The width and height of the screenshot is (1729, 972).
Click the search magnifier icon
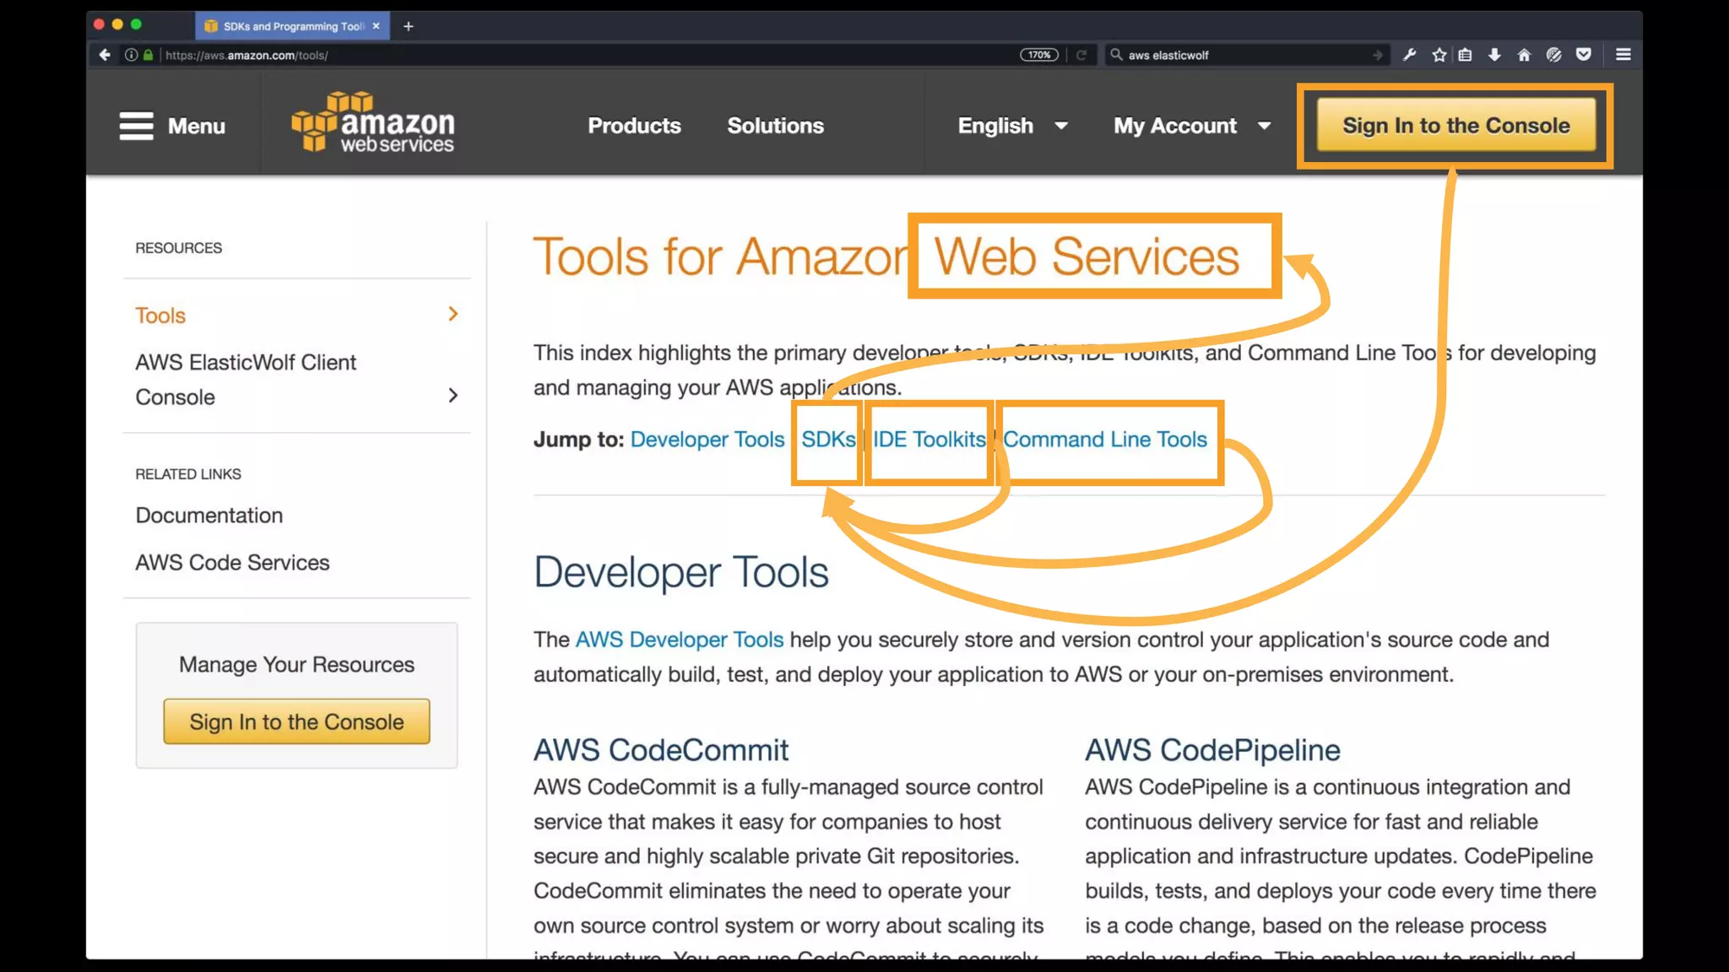tap(1116, 55)
